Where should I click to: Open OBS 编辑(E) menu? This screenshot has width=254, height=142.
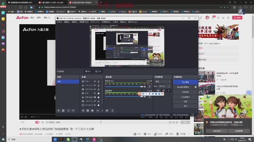67,22
